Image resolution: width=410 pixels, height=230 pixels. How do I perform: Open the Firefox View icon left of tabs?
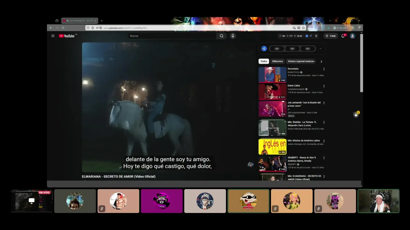coord(57,21)
